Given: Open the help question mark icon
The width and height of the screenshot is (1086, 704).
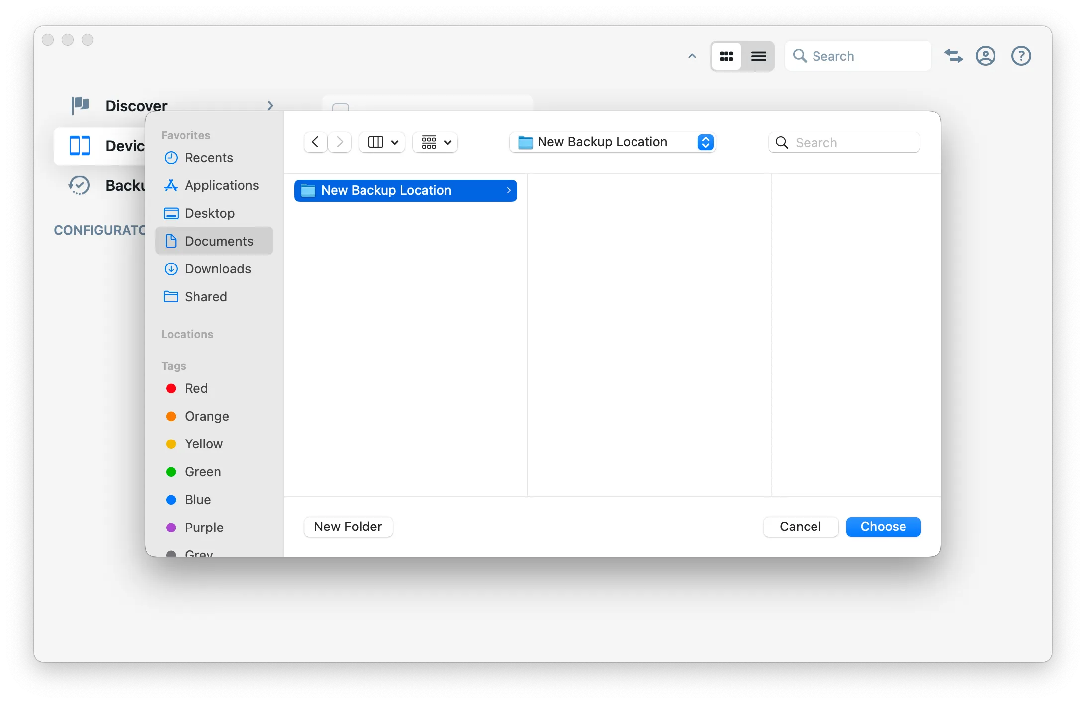Looking at the screenshot, I should [x=1021, y=56].
